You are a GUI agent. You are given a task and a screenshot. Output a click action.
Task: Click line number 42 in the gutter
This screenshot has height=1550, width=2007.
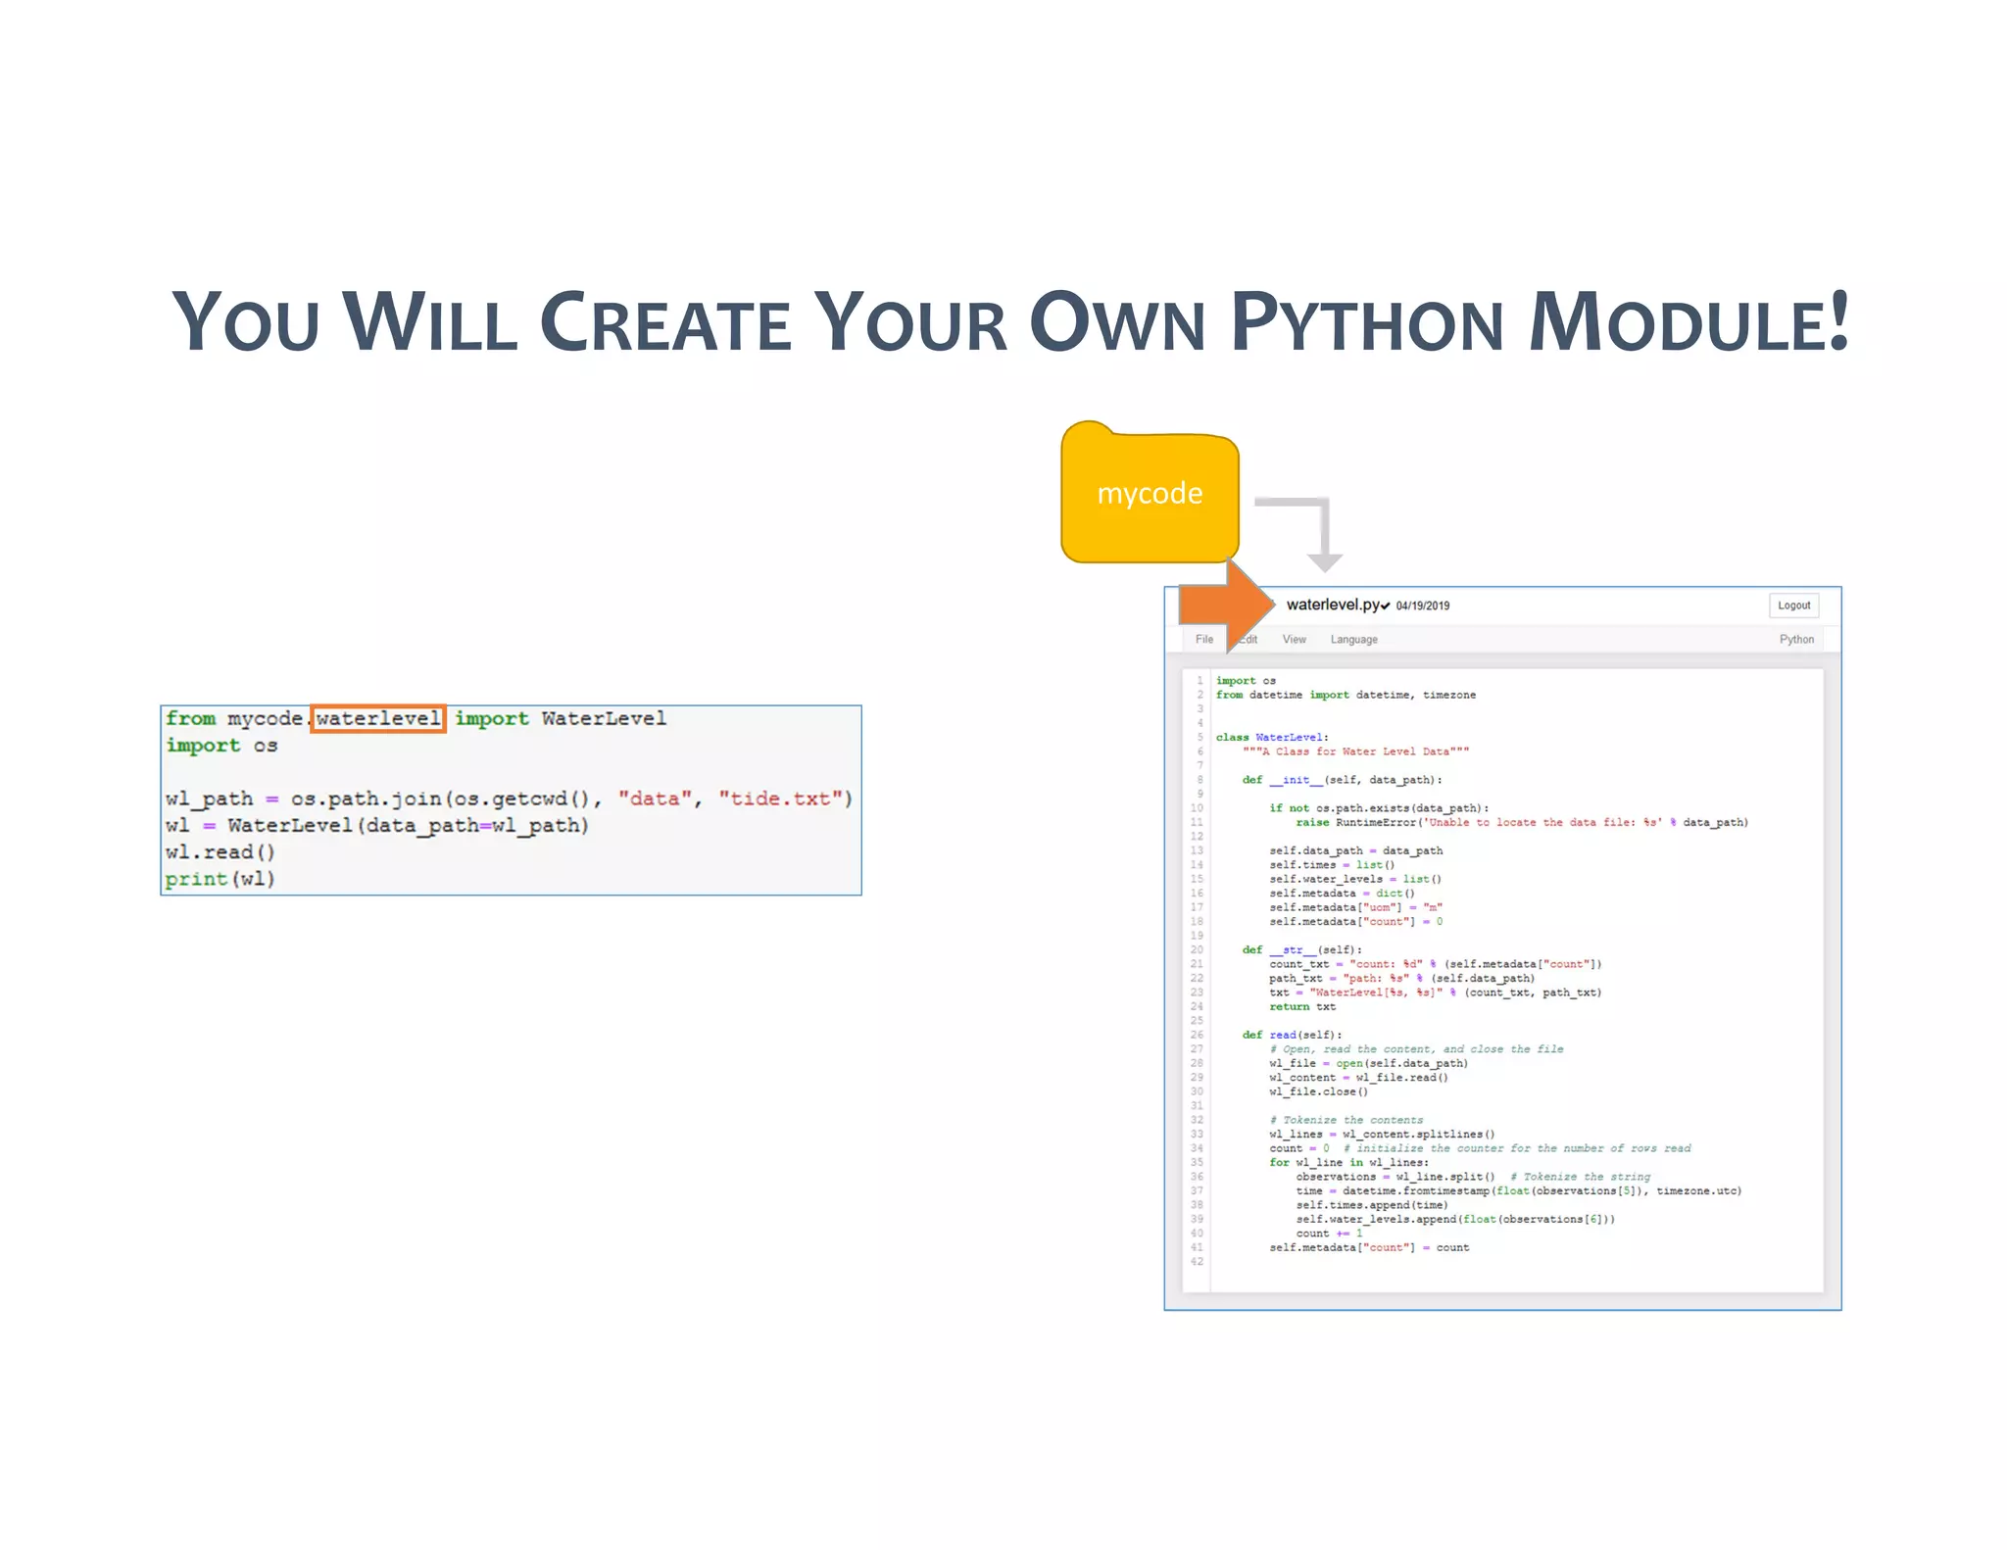(1197, 1262)
